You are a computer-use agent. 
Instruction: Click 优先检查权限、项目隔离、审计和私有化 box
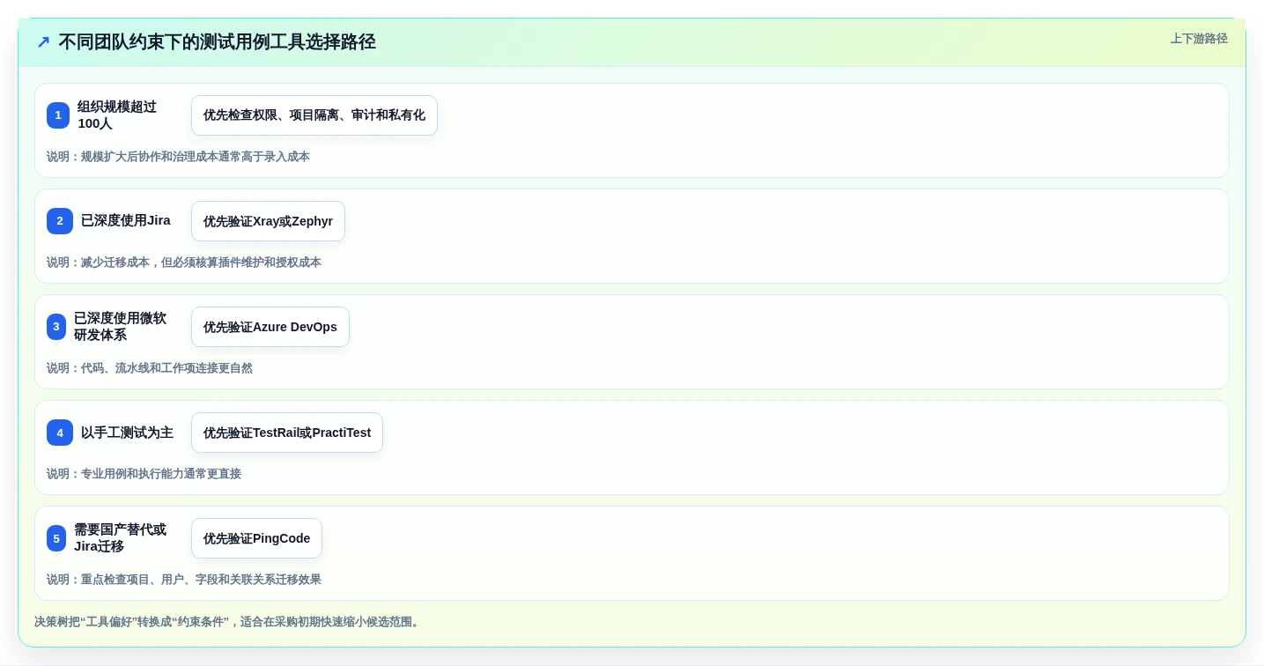click(314, 115)
